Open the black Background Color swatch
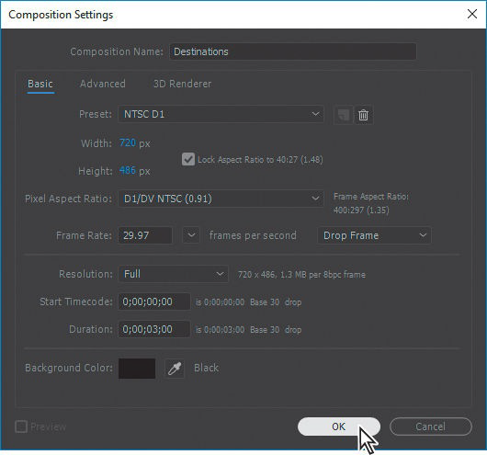The image size is (487, 455). (137, 369)
